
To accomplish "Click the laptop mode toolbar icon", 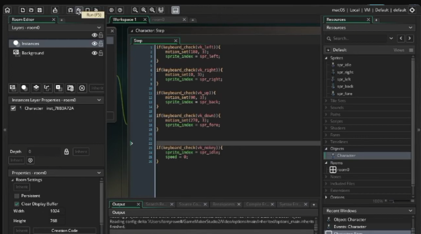I will [175, 10].
